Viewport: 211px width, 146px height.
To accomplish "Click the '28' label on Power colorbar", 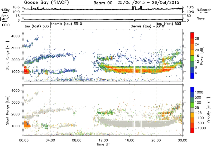I will click(x=197, y=38).
